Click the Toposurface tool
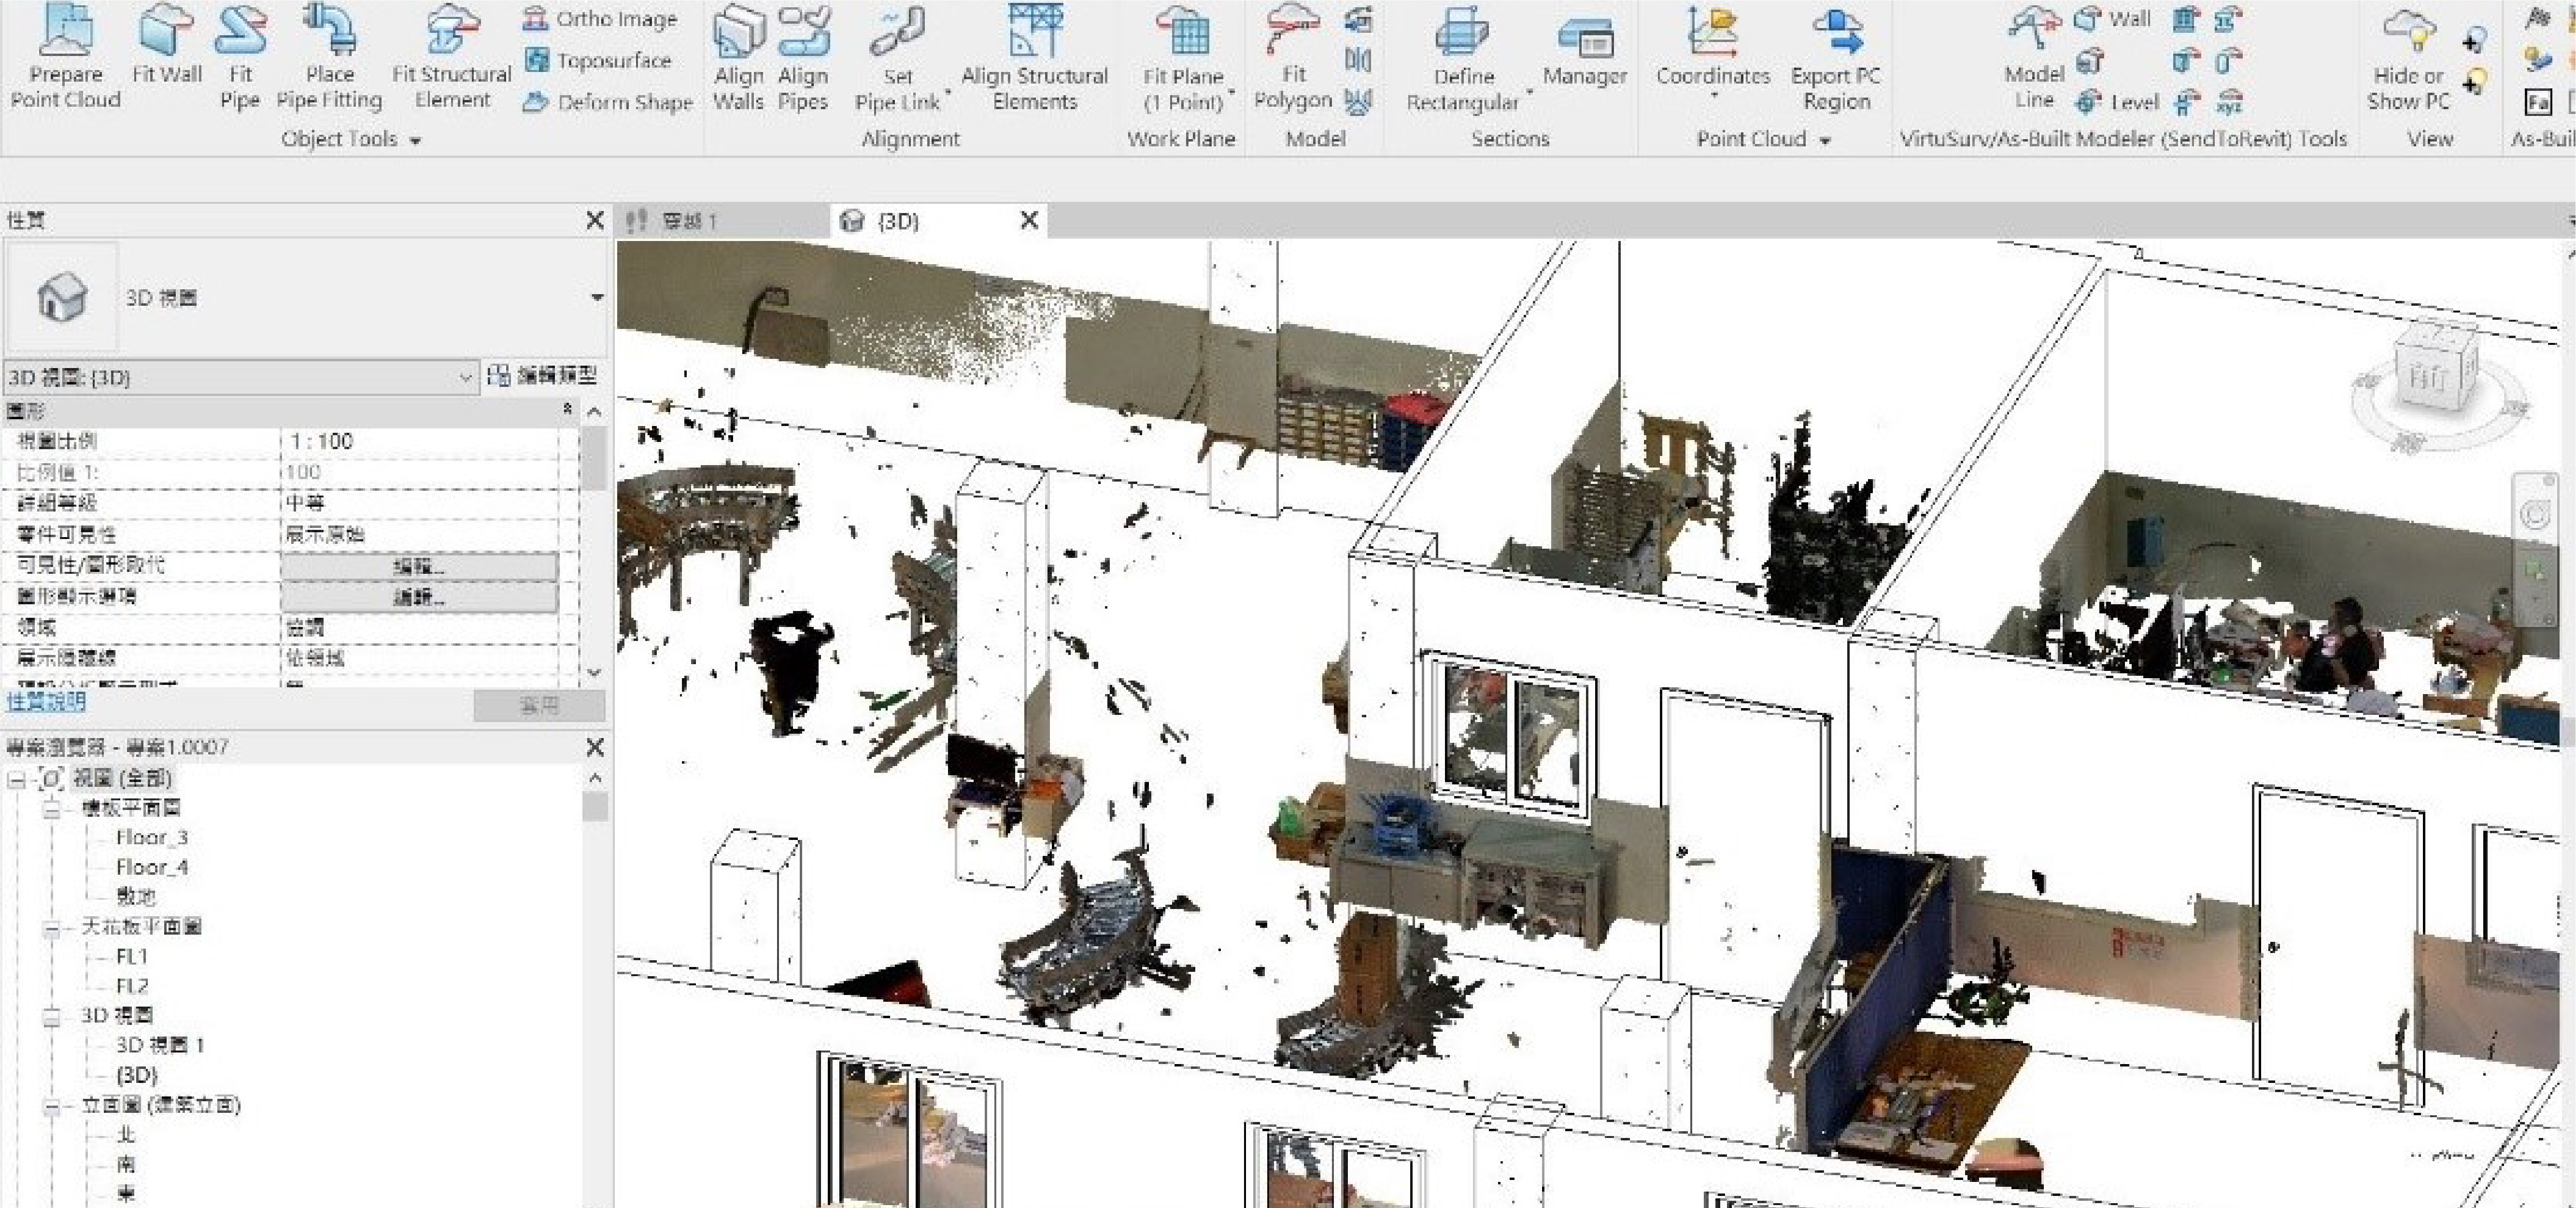Screen dimensions: 2576x1208 pos(598,61)
